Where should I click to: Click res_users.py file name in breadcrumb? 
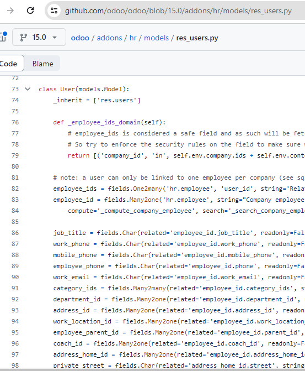point(197,38)
